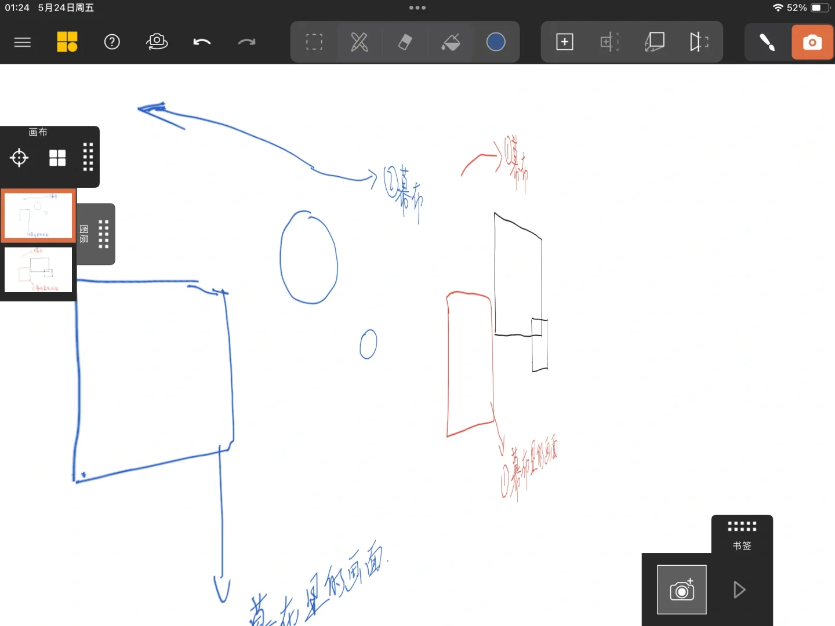Image resolution: width=835 pixels, height=626 pixels.
Task: Select the paint bucket fill tool
Action: [x=451, y=42]
